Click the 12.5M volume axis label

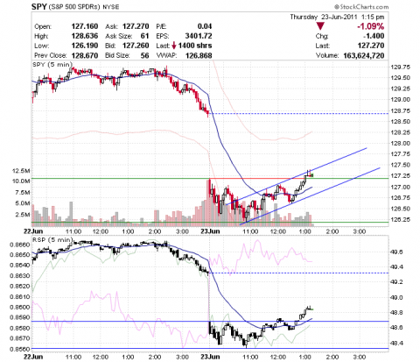tap(21, 171)
